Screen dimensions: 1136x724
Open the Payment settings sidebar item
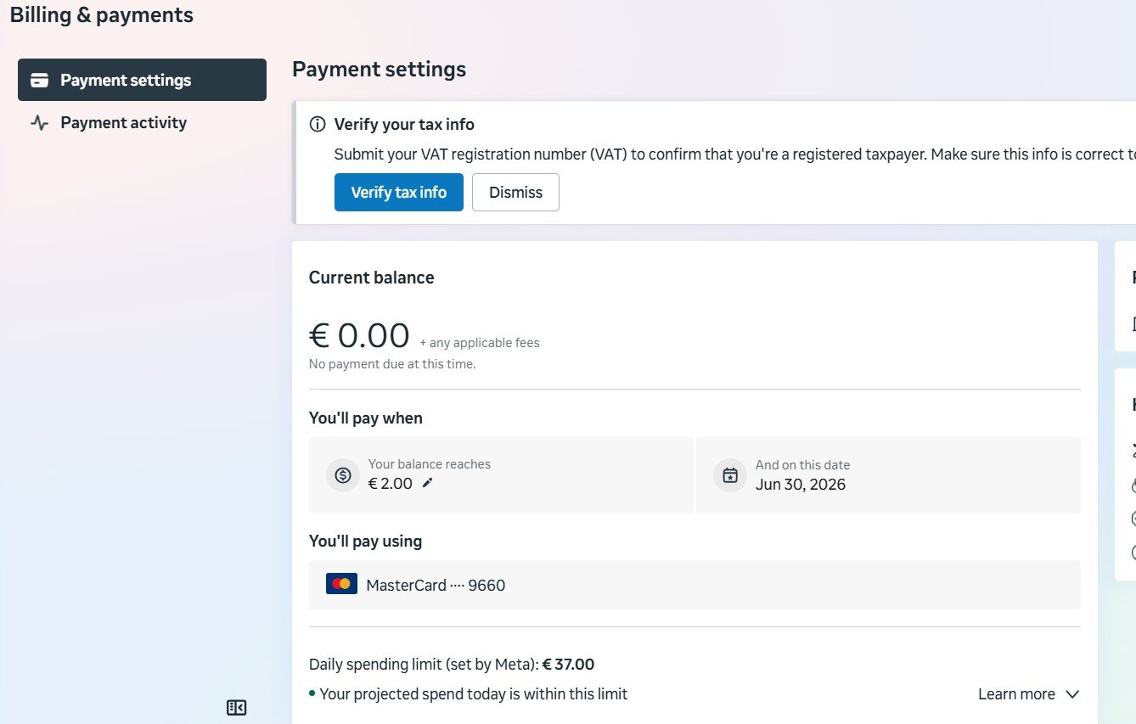[x=142, y=80]
